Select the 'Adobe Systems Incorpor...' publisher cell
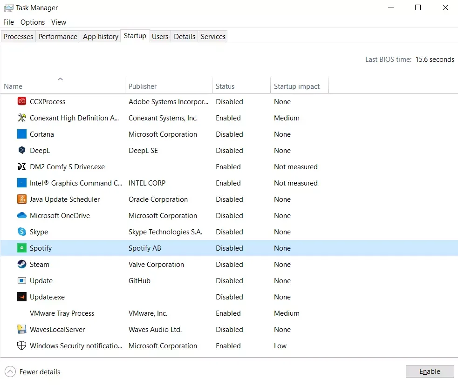The image size is (458, 385). pos(169,102)
